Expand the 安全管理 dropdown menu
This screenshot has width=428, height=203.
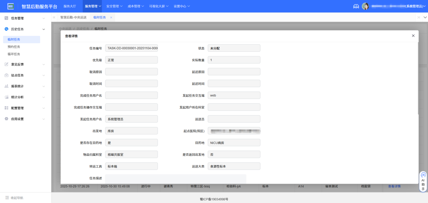112,6
